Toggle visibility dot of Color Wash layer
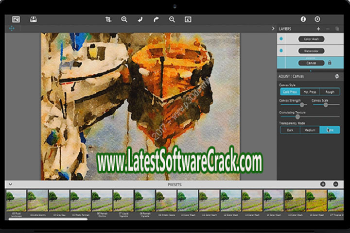 (281, 39)
